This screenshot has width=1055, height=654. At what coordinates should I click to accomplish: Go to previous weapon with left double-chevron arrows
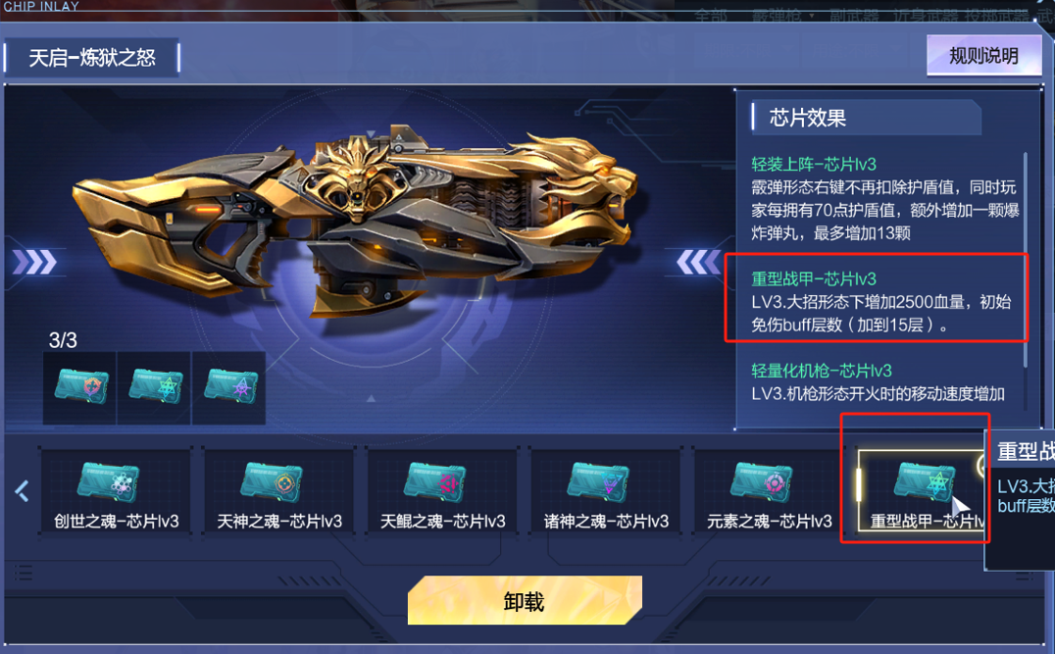pos(698,262)
